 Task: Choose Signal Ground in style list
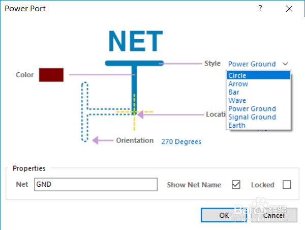(258, 117)
